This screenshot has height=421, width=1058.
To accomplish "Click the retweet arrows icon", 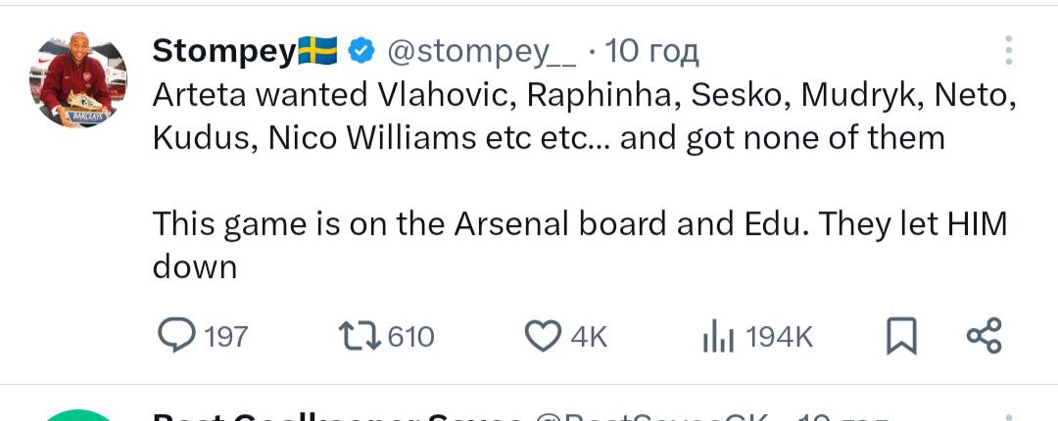I will pos(358,336).
